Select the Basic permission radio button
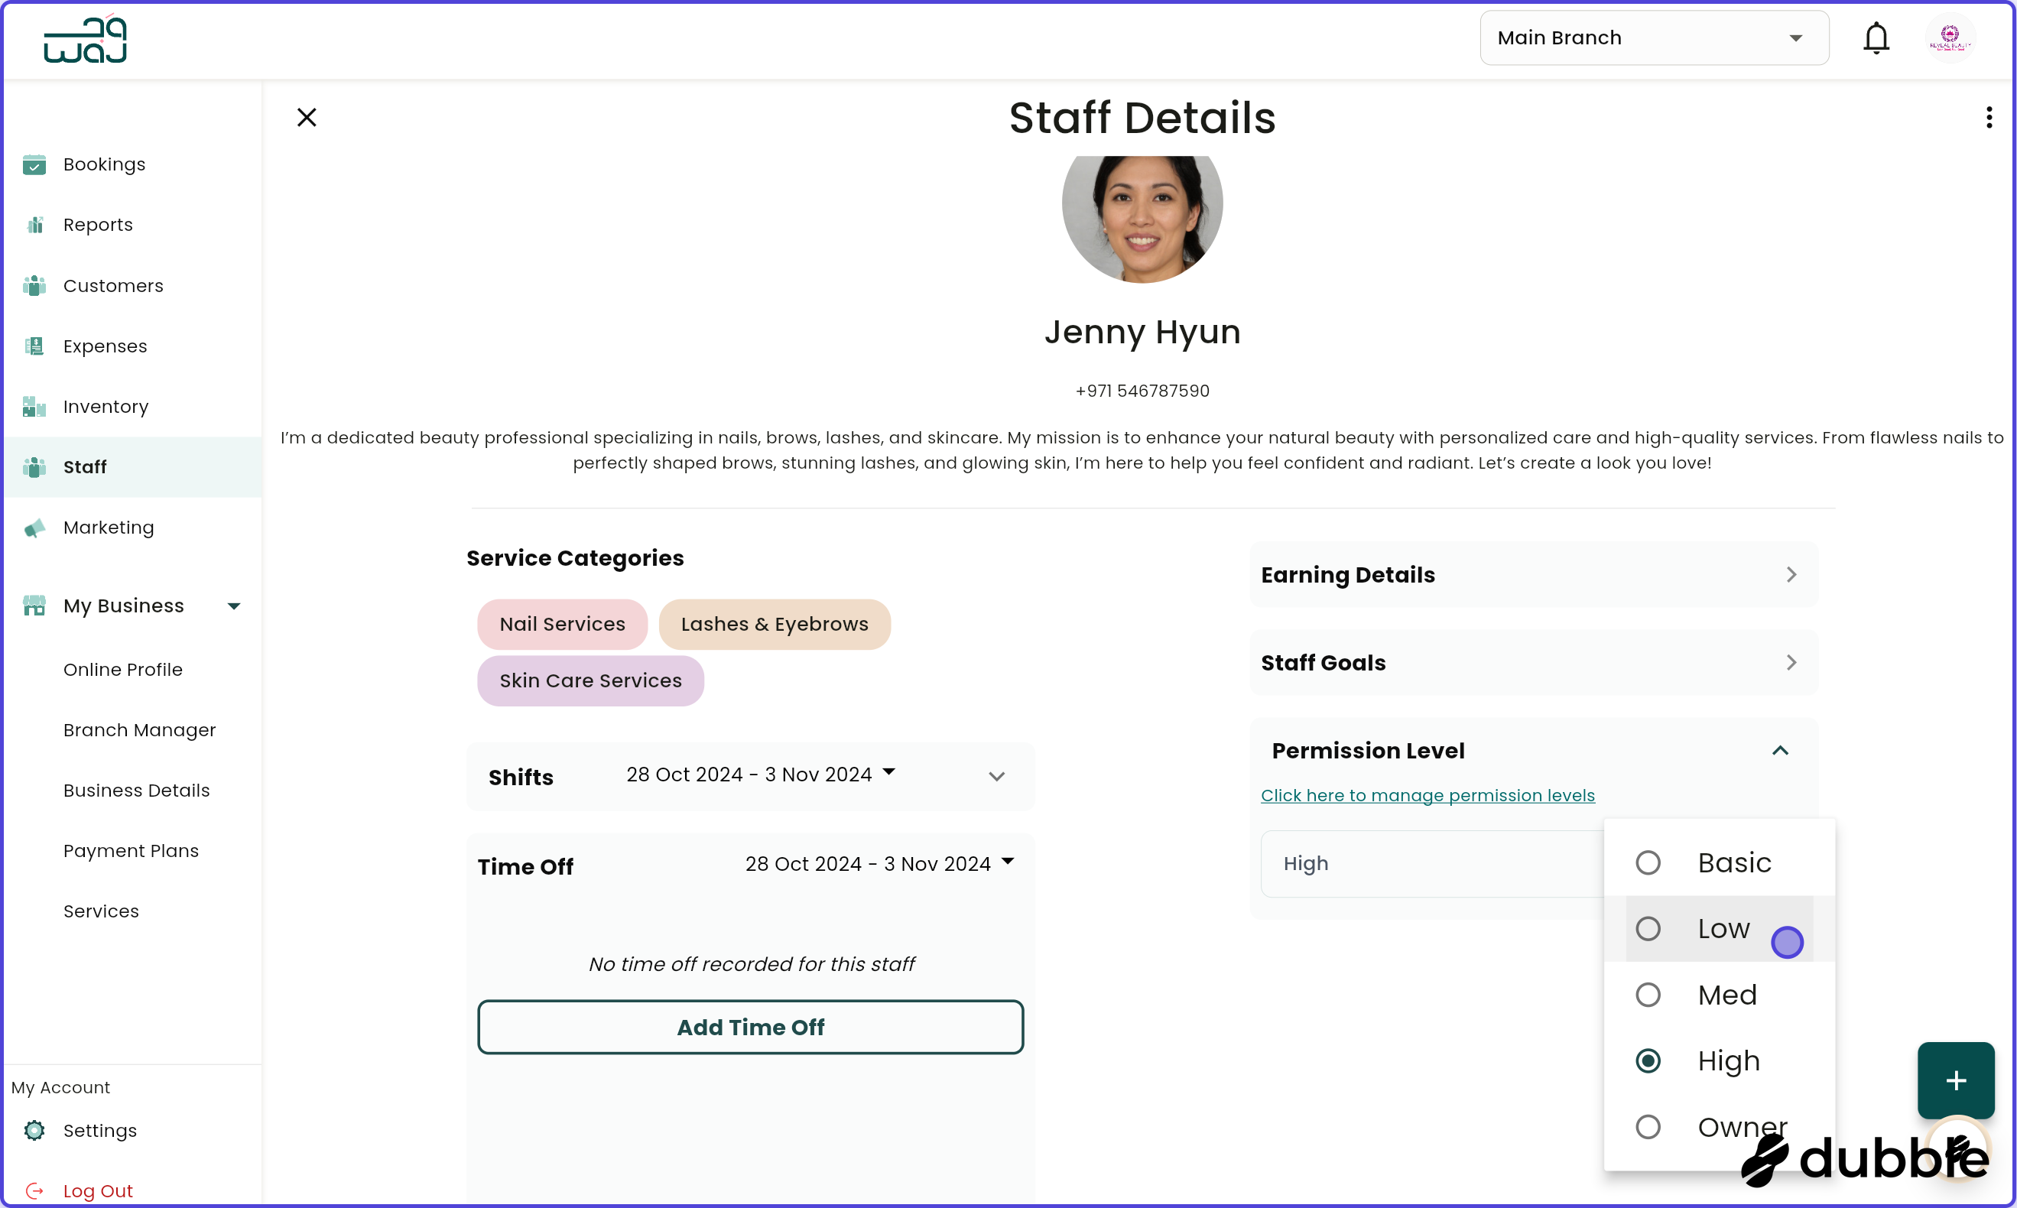2017x1208 pixels. tap(1649, 862)
